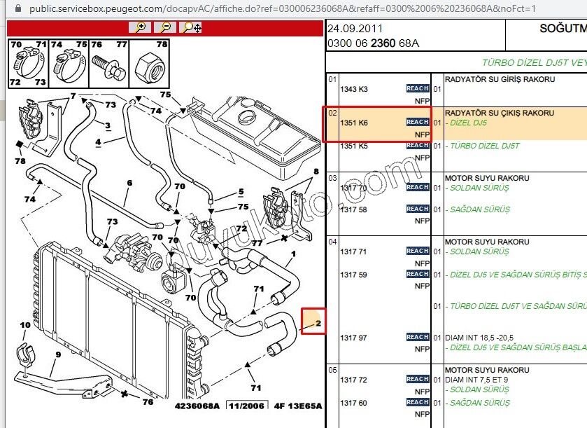Image resolution: width=587 pixels, height=428 pixels.
Task: Click row number 04 in parts table
Action: click(x=332, y=242)
